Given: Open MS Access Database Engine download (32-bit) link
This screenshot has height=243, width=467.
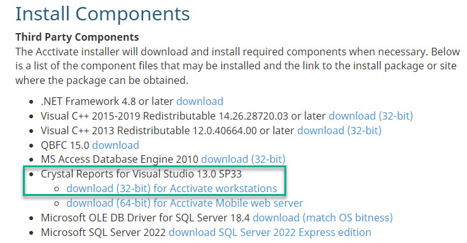Looking at the screenshot, I should point(243,159).
